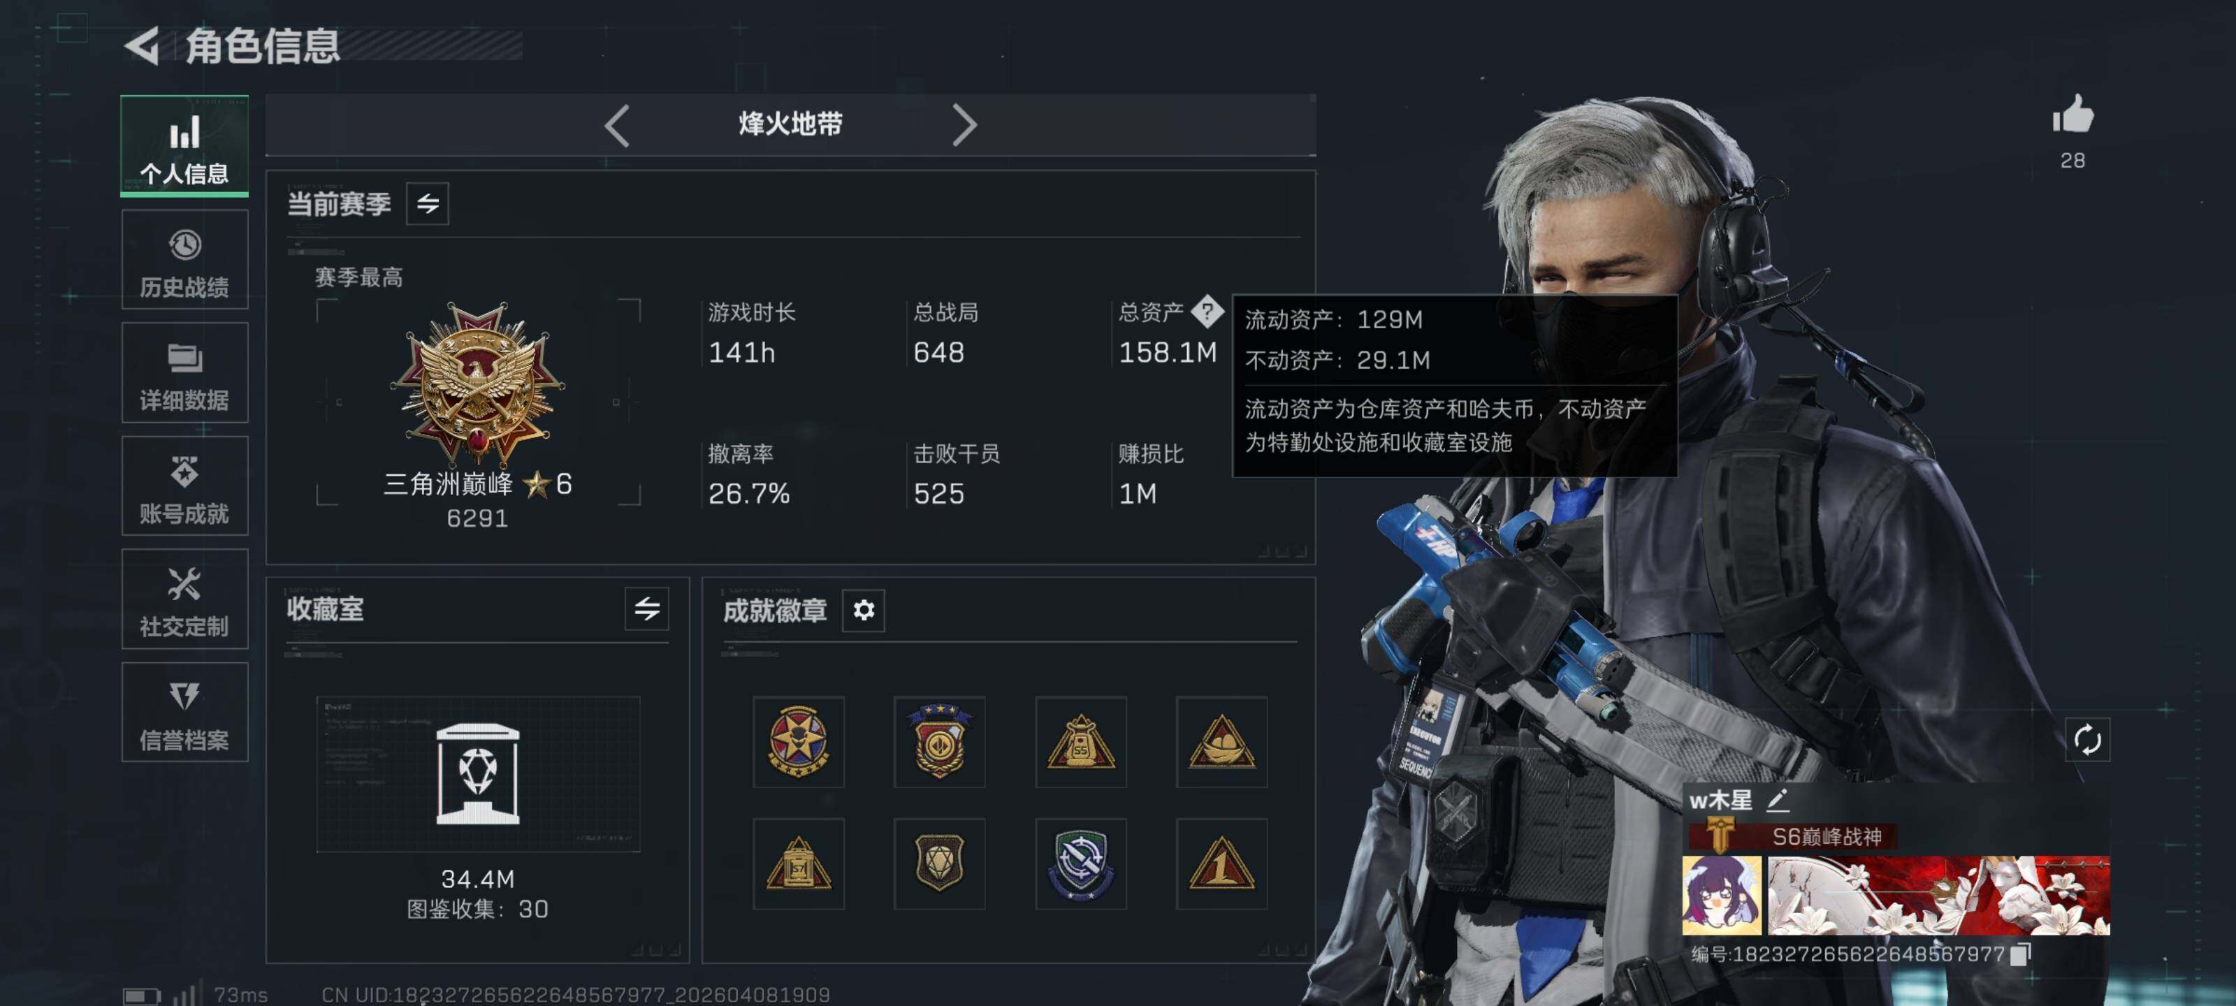Rotate character with the refresh icon
This screenshot has height=1006, width=2236.
[x=2088, y=740]
